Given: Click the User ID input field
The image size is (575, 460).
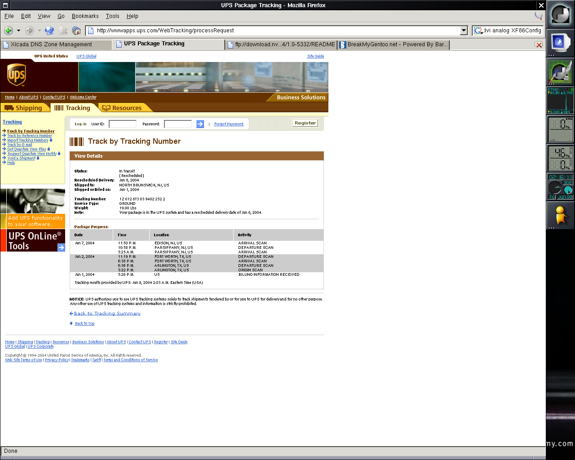Looking at the screenshot, I should coord(123,124).
